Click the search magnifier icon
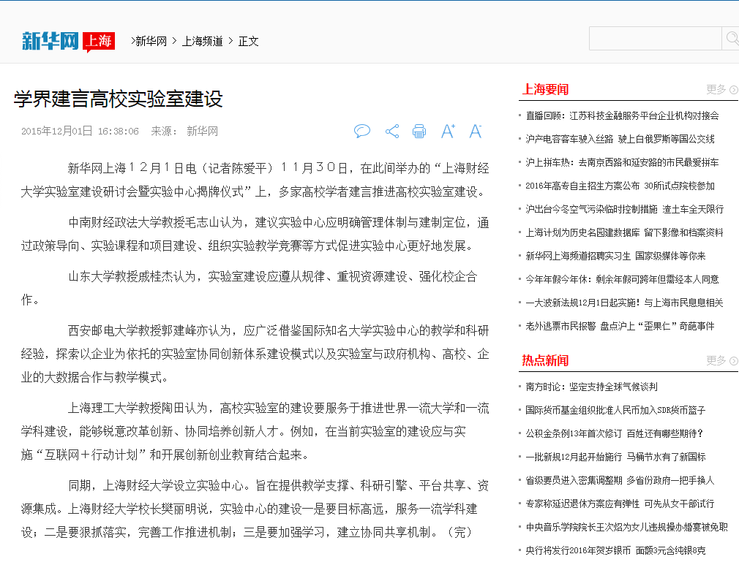Screen dimensions: 739x562 [731, 39]
